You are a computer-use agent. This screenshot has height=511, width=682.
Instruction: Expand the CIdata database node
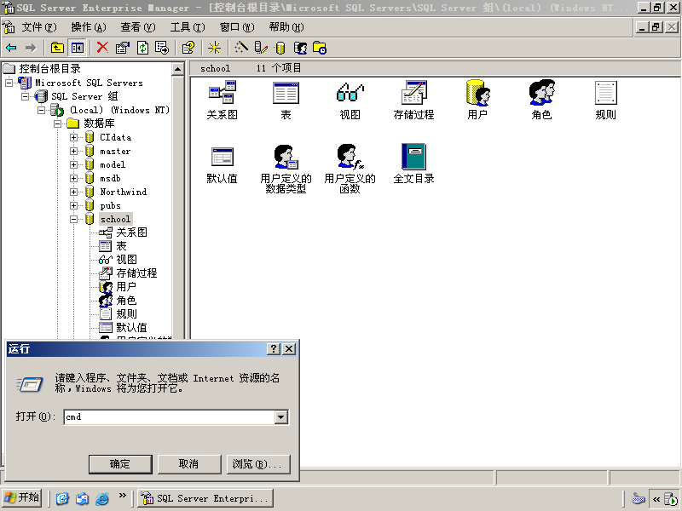pos(73,137)
